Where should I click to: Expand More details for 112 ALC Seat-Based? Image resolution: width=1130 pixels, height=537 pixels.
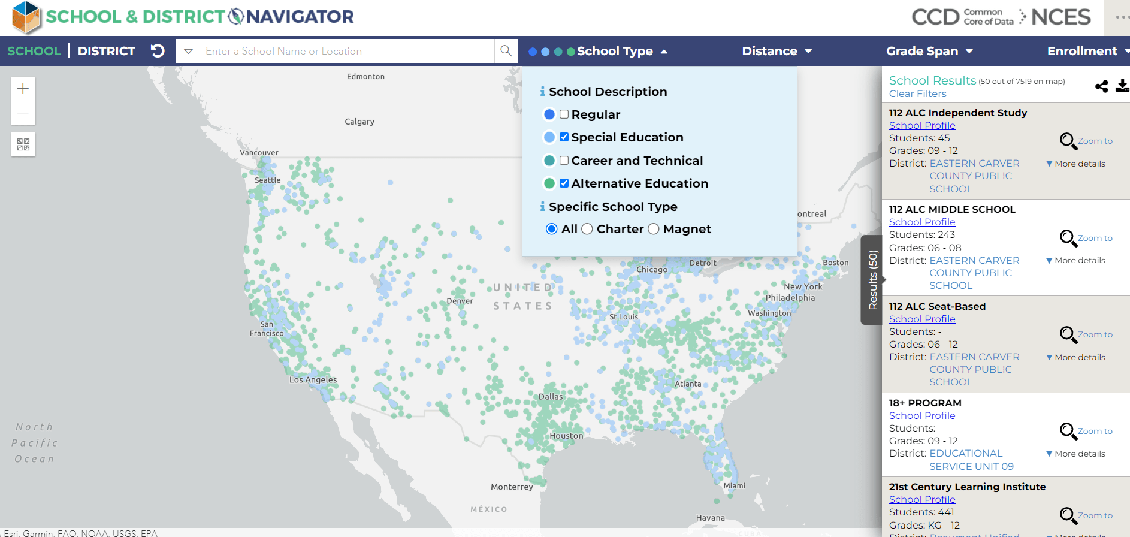tap(1075, 357)
